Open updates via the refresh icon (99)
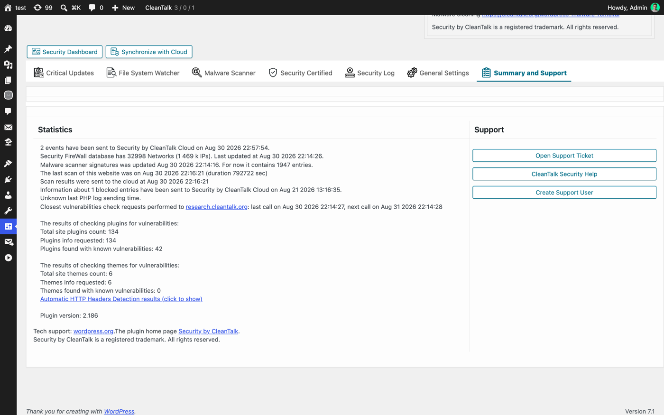Viewport: 664px width, 415px height. 37,8
